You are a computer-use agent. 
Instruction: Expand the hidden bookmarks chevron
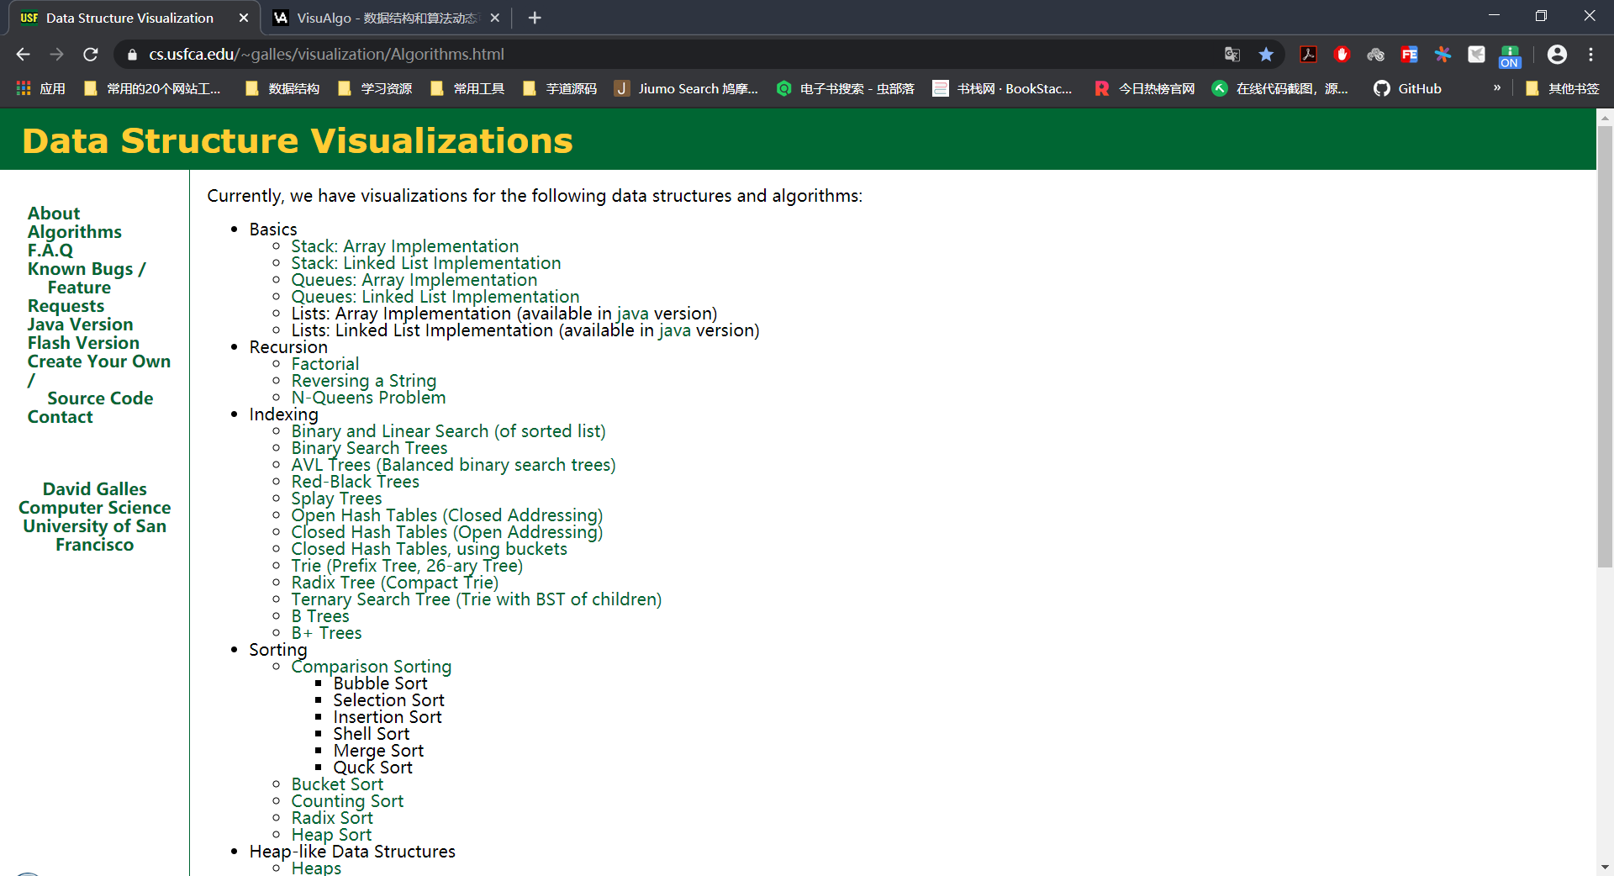(1497, 87)
